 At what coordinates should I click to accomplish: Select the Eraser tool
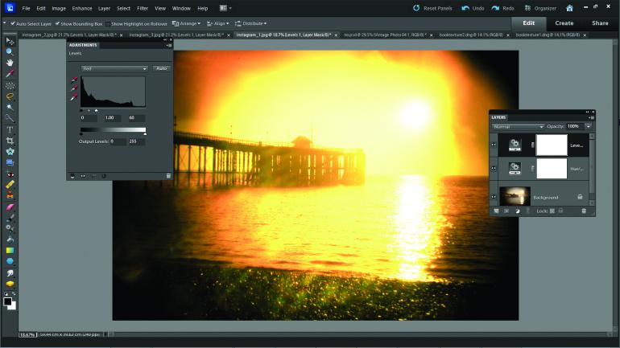10,207
